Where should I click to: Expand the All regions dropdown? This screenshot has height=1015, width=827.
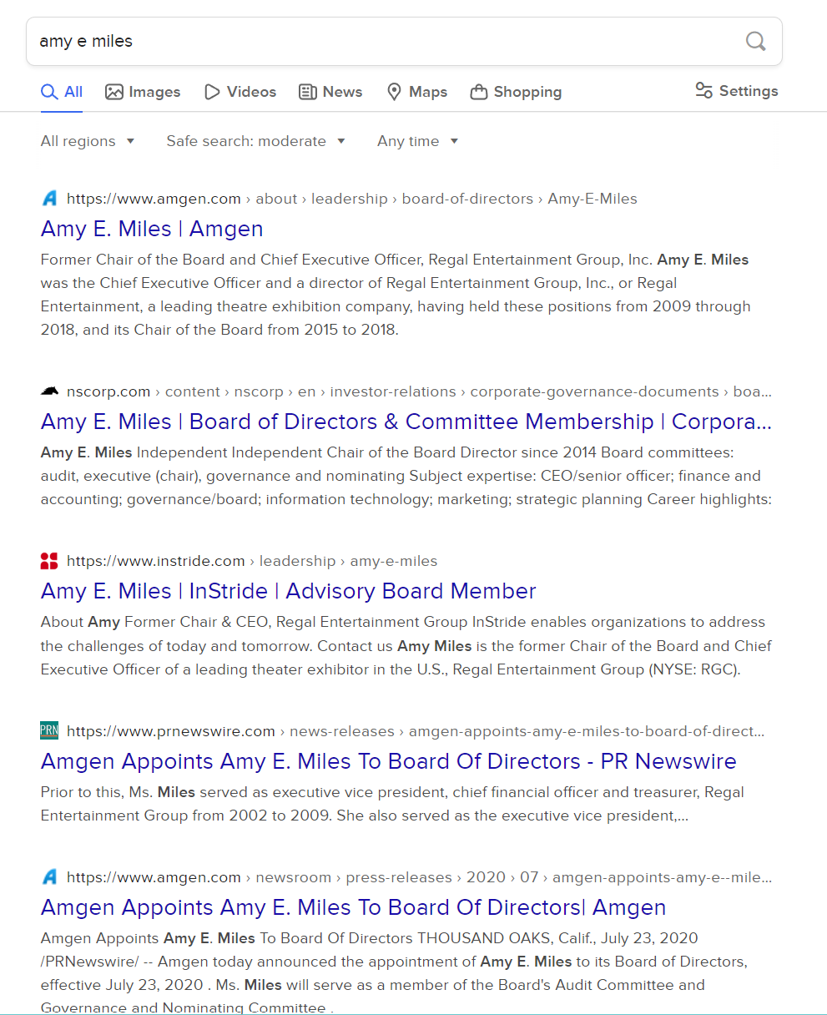(x=88, y=141)
